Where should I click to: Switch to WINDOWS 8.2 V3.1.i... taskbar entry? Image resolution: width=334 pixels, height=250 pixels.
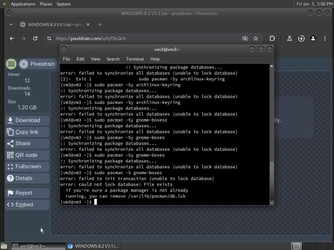pyautogui.click(x=94, y=246)
